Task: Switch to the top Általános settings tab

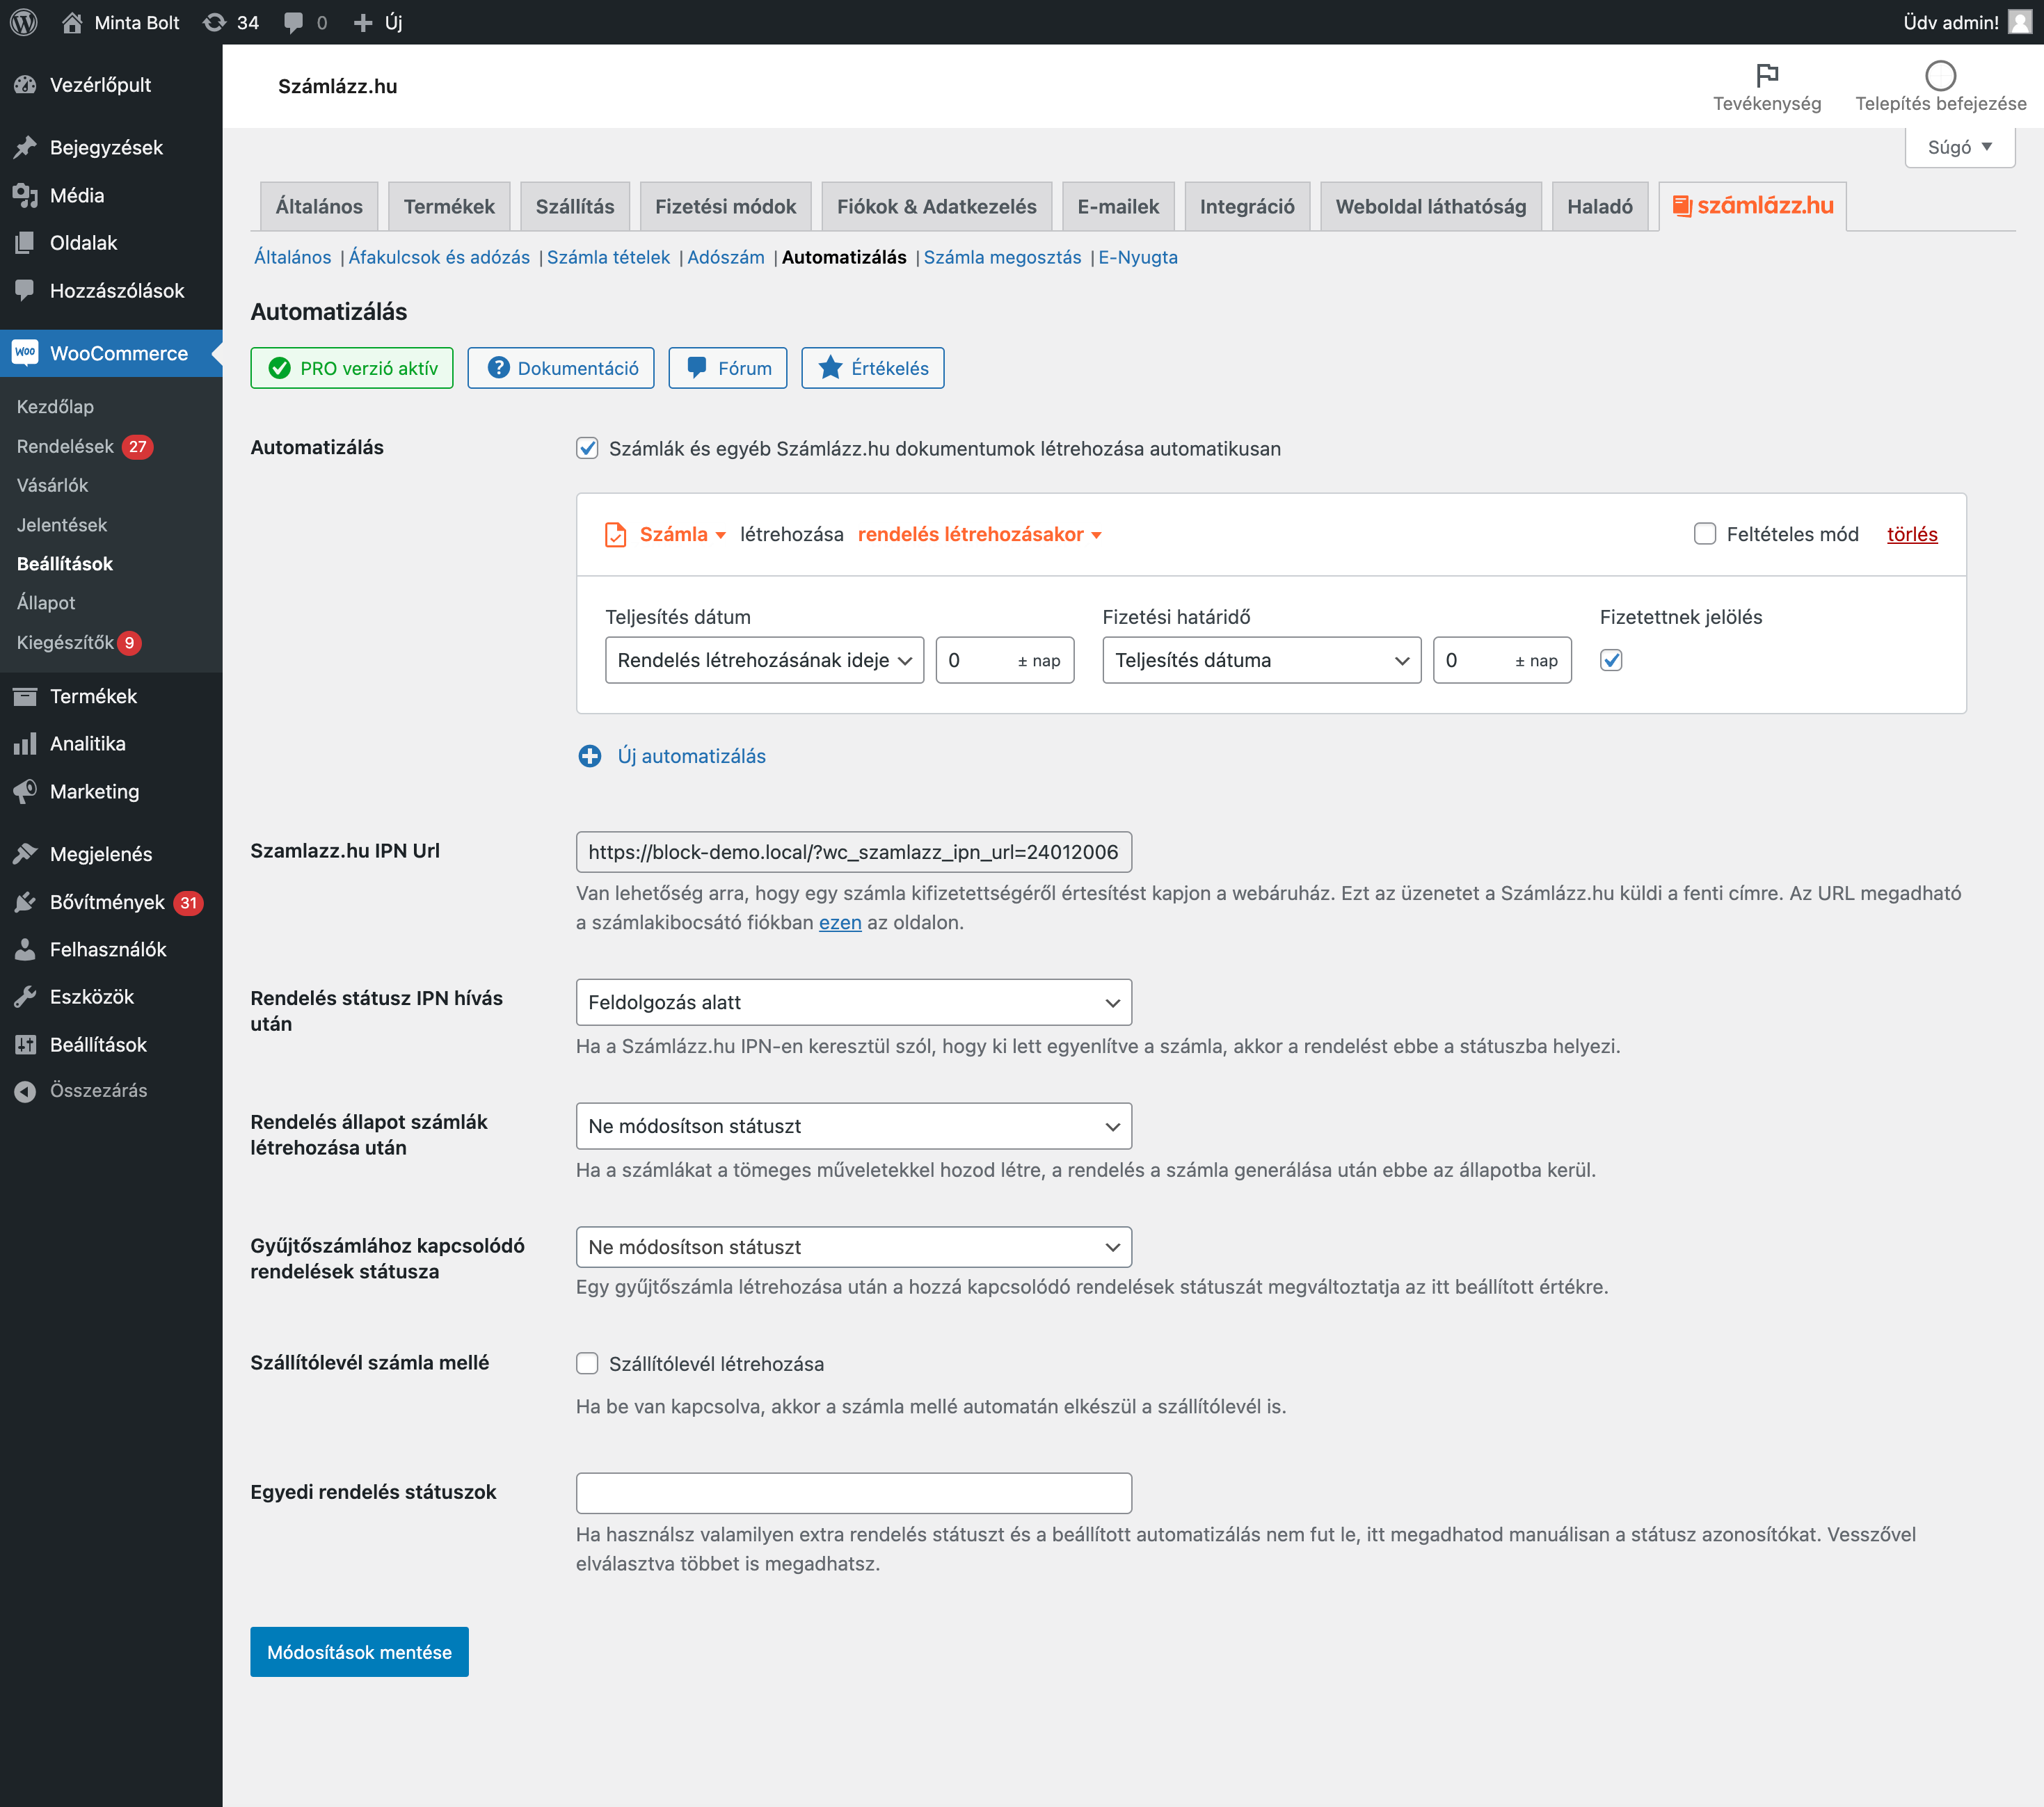Action: pyautogui.click(x=319, y=207)
